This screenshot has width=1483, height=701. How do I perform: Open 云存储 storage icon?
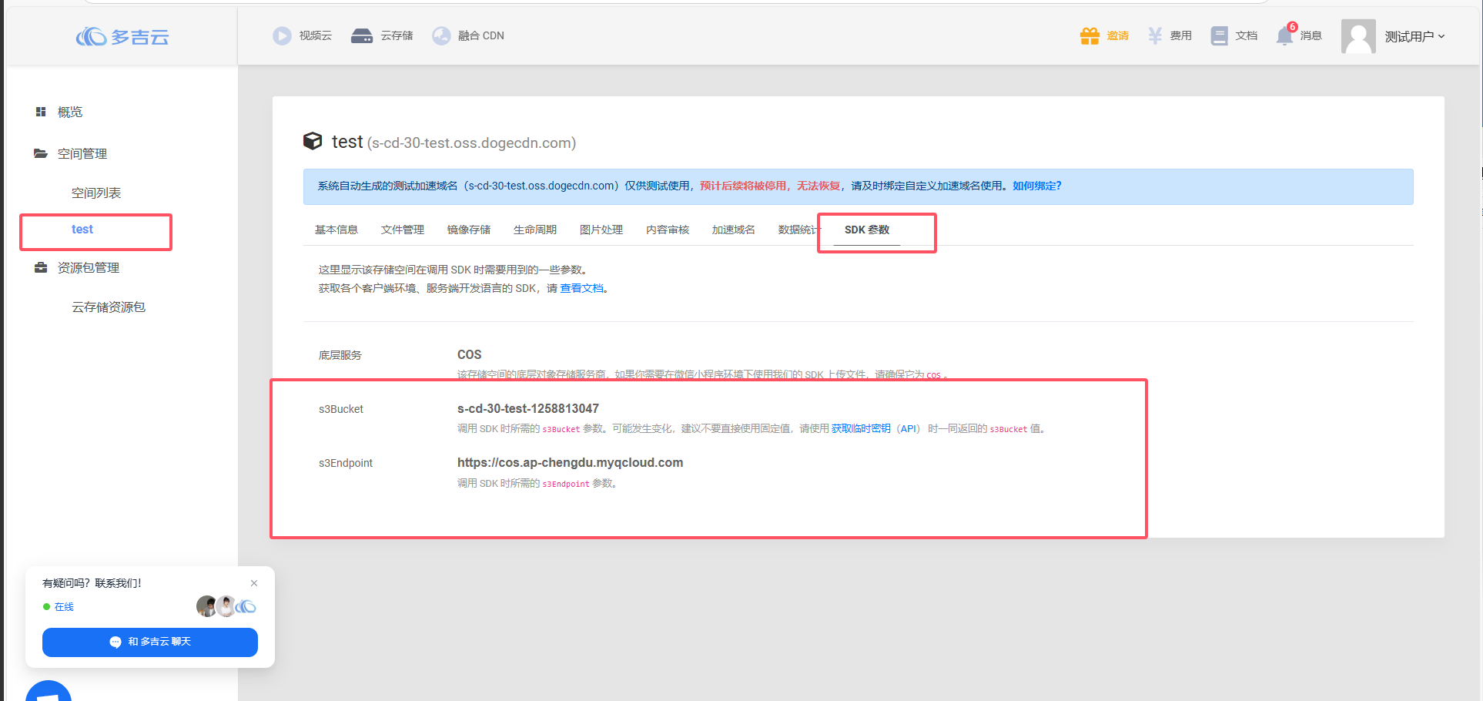click(362, 35)
